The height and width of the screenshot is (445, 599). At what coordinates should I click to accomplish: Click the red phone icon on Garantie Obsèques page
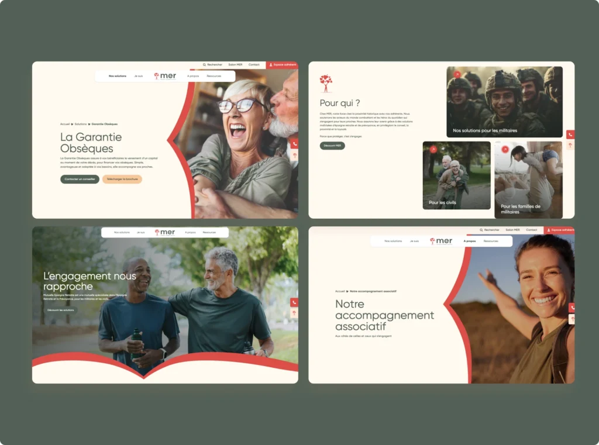(294, 144)
